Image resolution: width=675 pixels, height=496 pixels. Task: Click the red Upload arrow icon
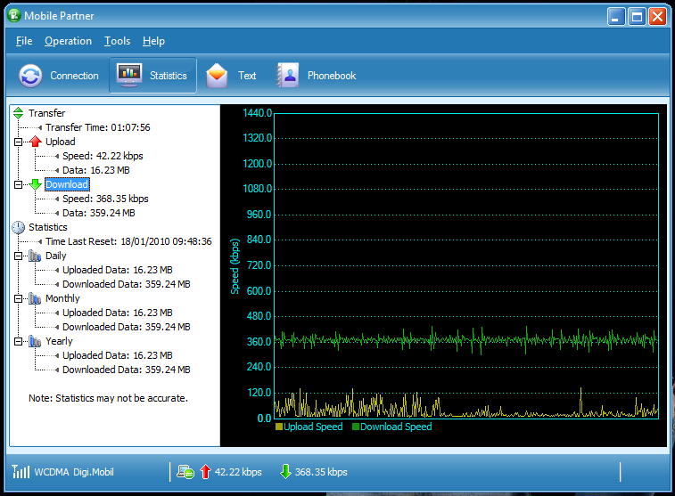click(x=36, y=142)
